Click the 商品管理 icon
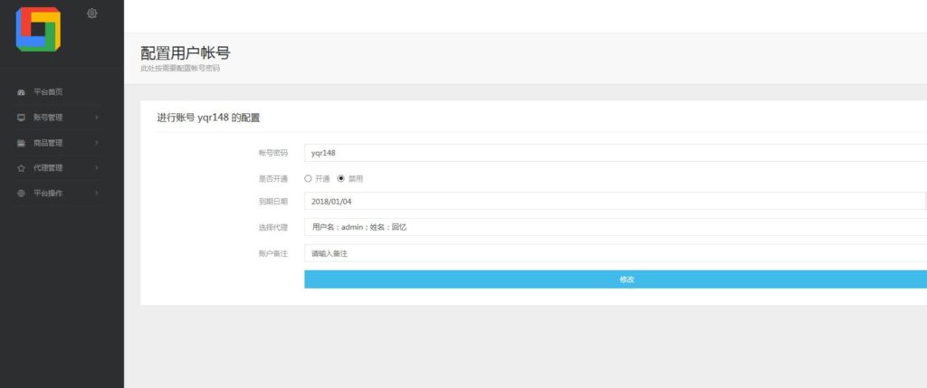This screenshot has width=927, height=388. (22, 143)
